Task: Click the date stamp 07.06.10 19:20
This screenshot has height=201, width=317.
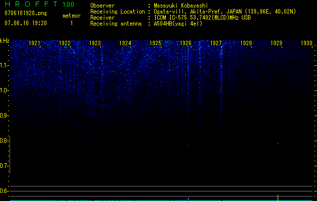Action: click(26, 23)
